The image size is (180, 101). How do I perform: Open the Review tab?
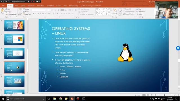click(x=59, y=6)
